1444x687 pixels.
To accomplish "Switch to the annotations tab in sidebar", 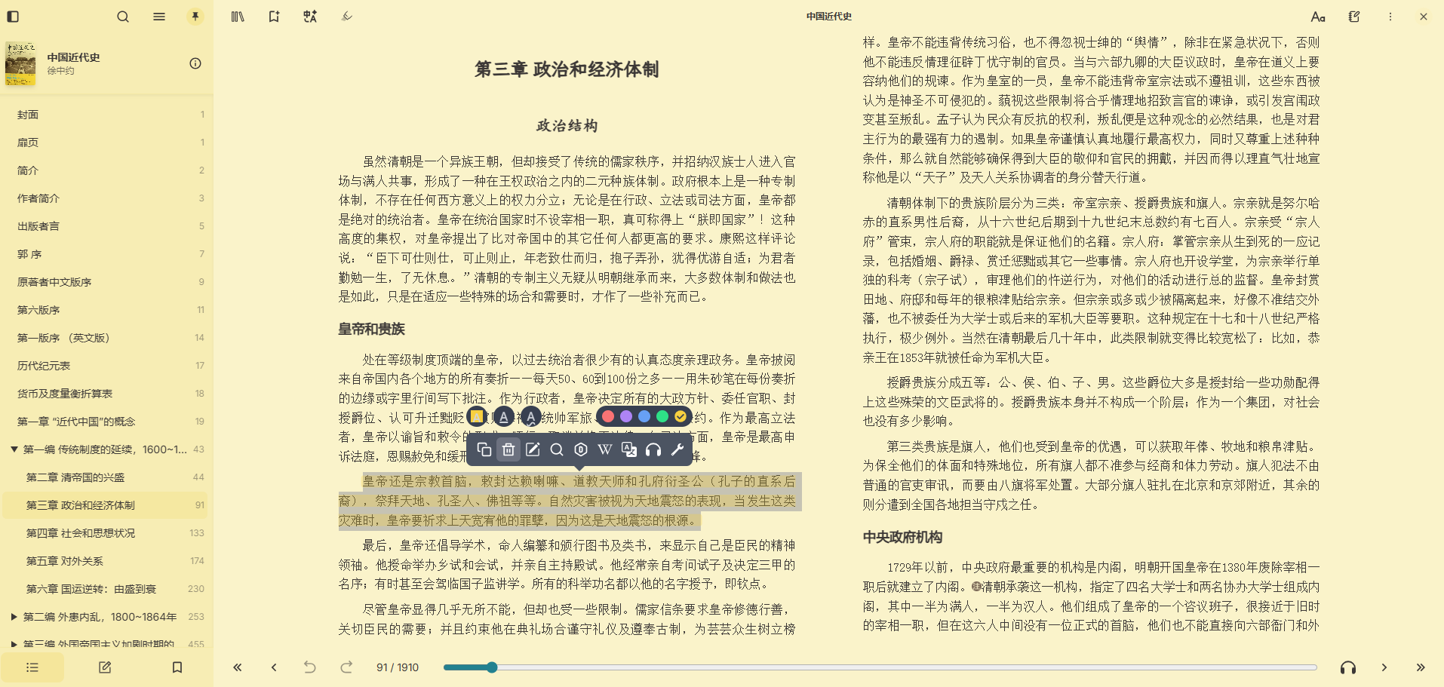I will [105, 667].
